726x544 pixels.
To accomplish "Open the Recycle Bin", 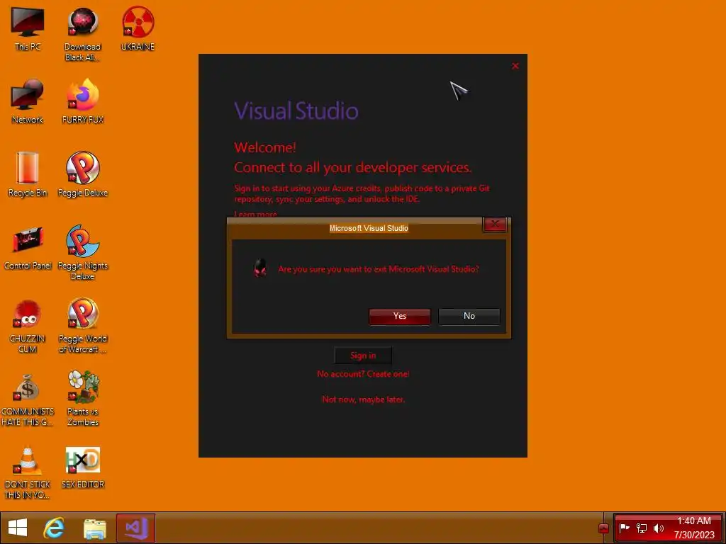I will [x=28, y=175].
